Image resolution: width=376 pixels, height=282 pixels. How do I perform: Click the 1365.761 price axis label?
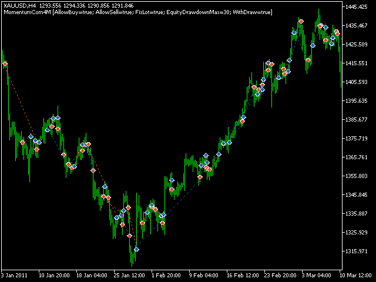pyautogui.click(x=357, y=157)
